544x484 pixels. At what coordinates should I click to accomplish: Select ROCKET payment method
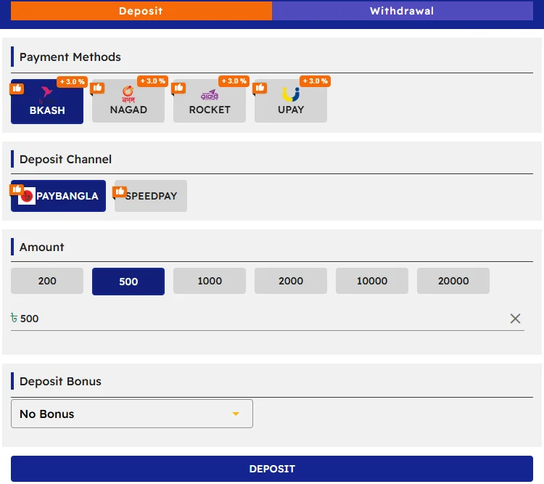[x=210, y=101]
